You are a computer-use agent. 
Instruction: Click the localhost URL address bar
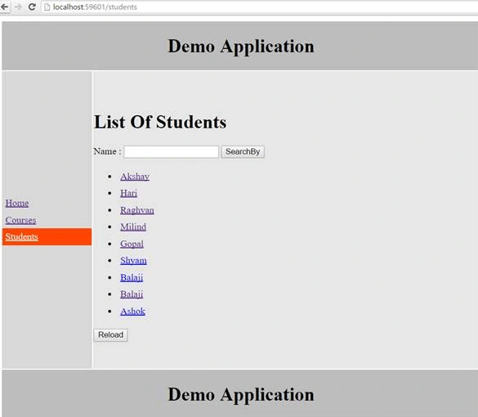point(259,7)
